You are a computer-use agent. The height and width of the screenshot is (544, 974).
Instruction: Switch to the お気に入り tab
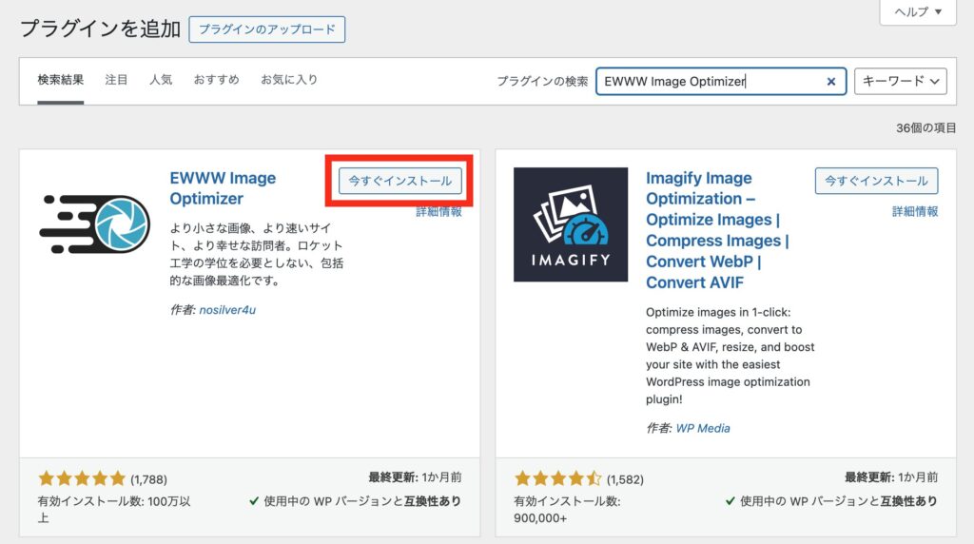point(289,80)
